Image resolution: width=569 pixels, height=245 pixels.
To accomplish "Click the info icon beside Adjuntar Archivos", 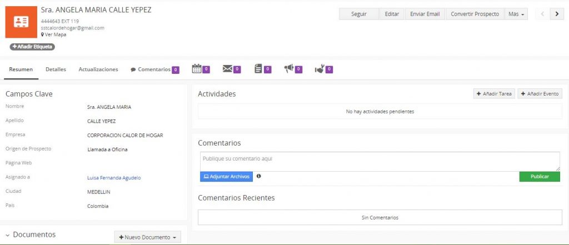I will pyautogui.click(x=259, y=177).
